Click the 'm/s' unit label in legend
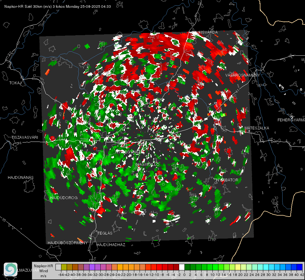This screenshot has width=305, height=280. pos(43,276)
